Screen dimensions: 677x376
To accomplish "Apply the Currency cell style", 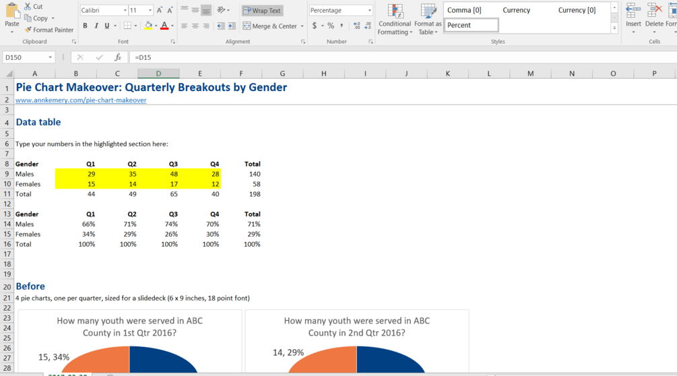I will (516, 10).
